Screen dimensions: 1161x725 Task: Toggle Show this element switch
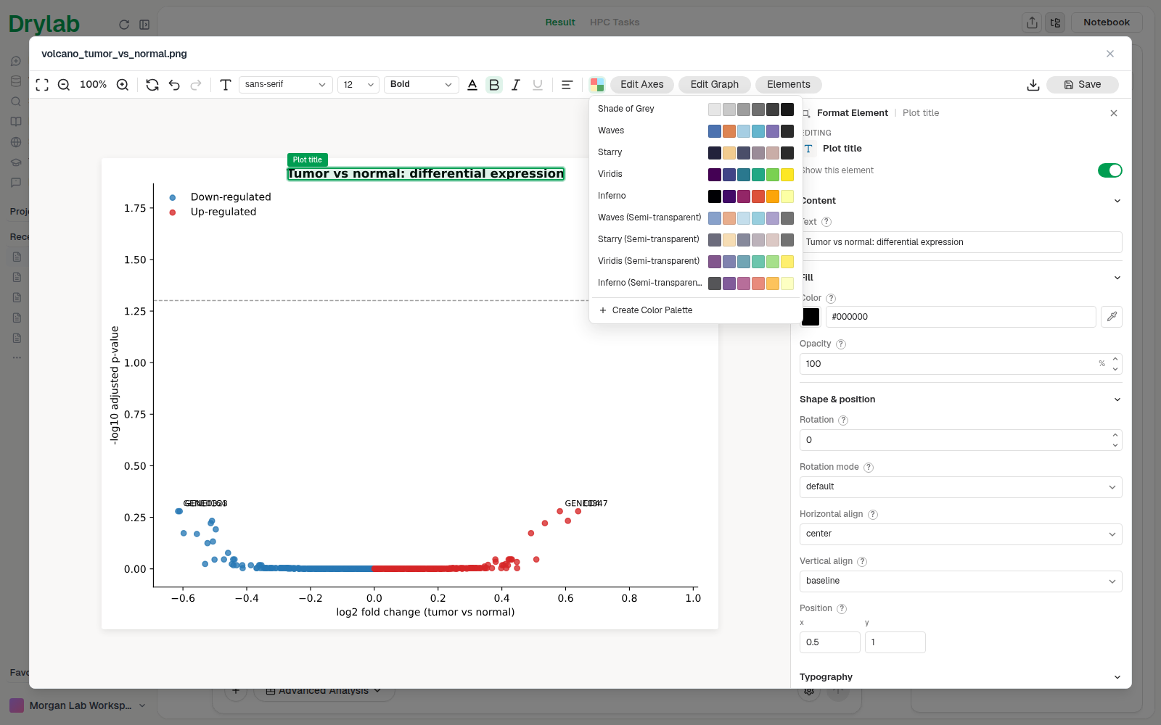coord(1110,170)
